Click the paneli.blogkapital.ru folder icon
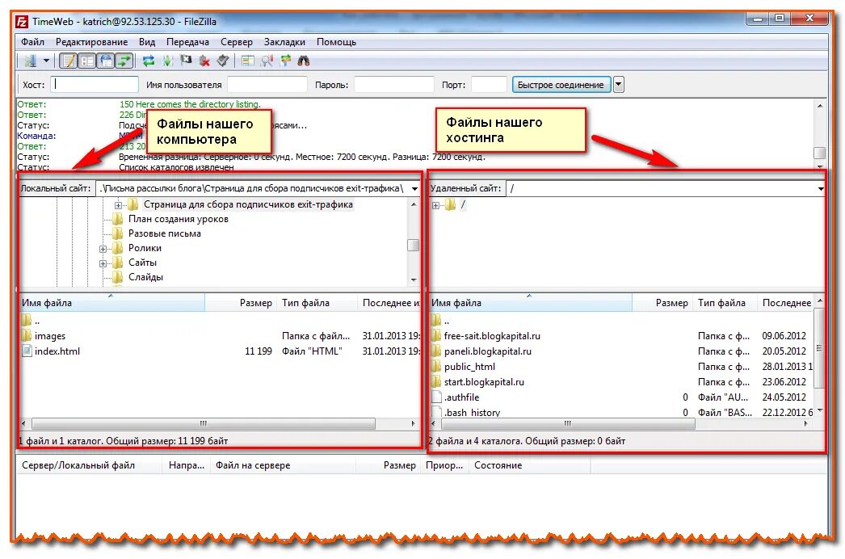The image size is (845, 559). (x=436, y=351)
